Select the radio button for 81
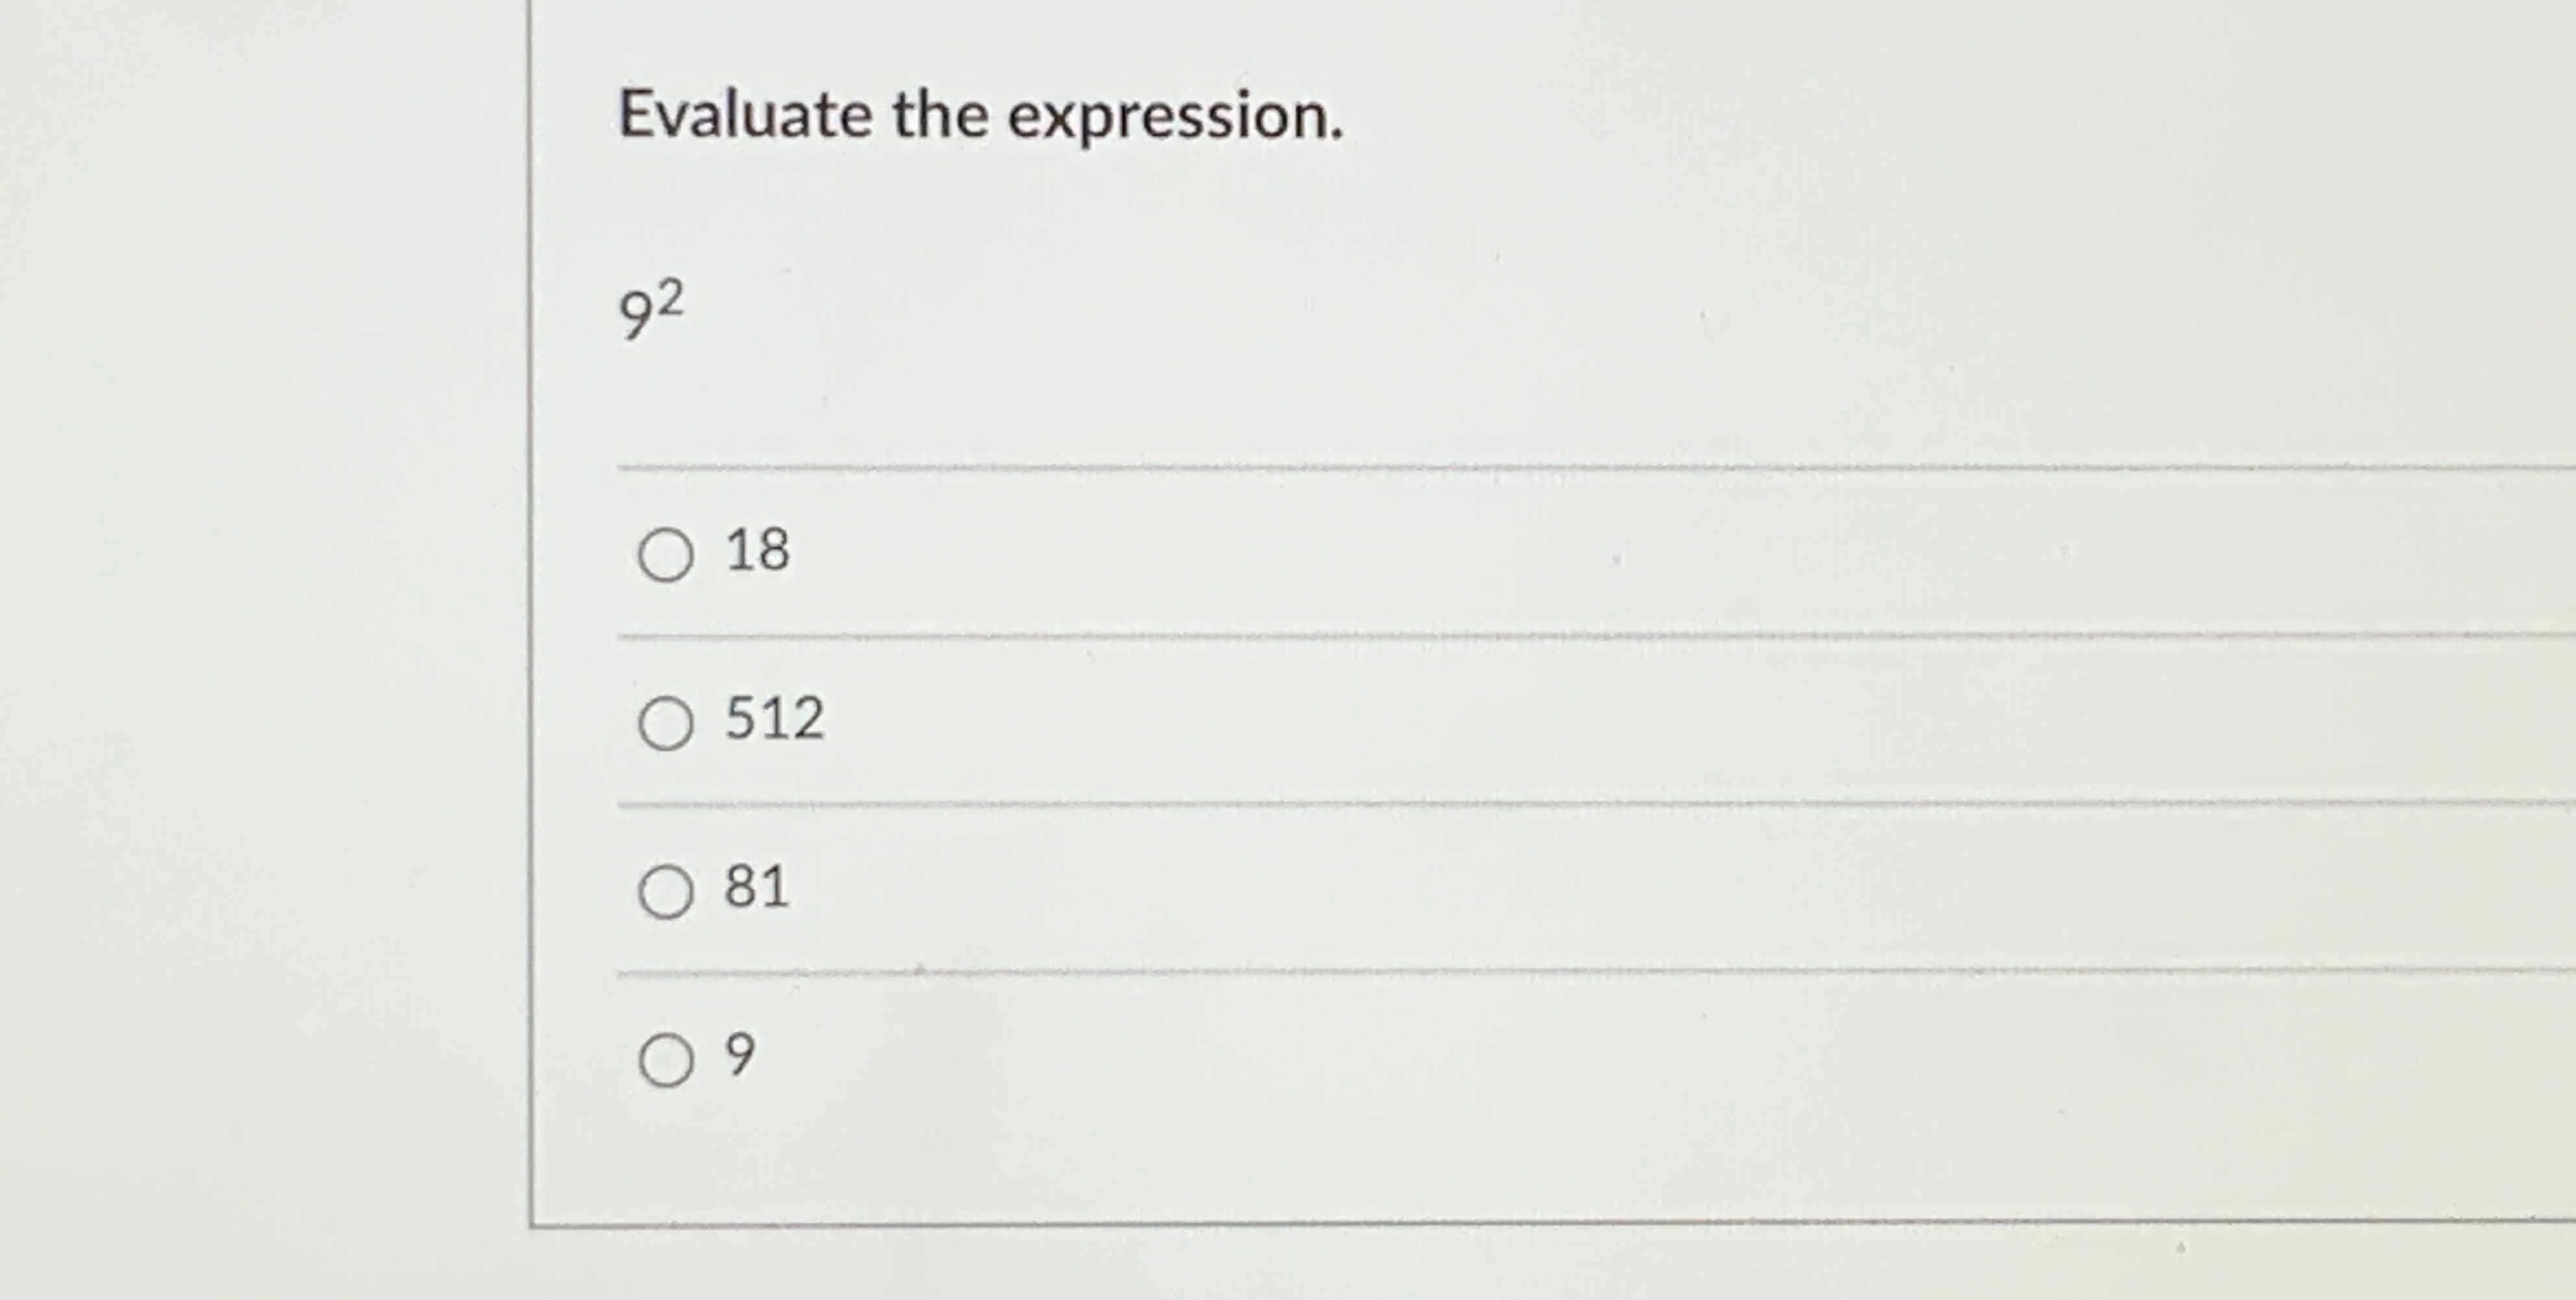The image size is (2576, 1300). pos(668,890)
